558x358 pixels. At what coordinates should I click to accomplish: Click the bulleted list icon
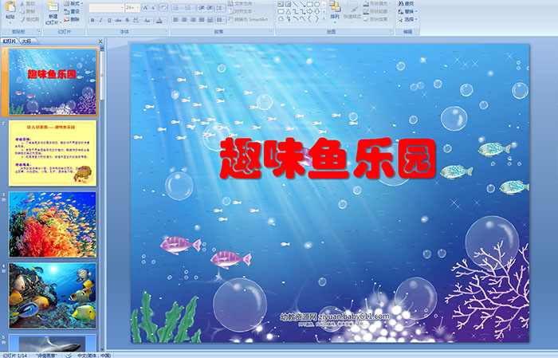(176, 7)
